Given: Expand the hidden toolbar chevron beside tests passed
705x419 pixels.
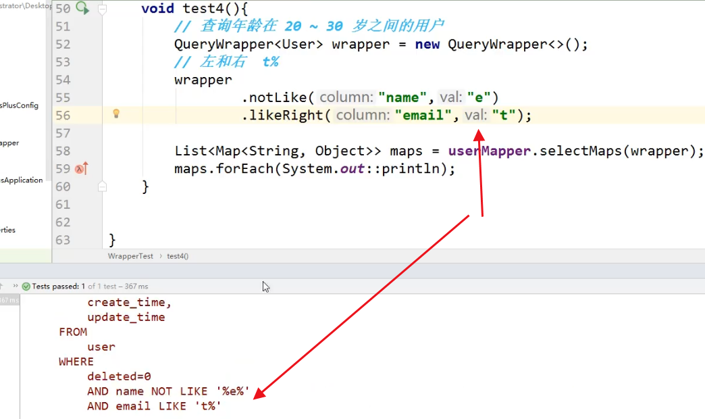Looking at the screenshot, I should 16,286.
